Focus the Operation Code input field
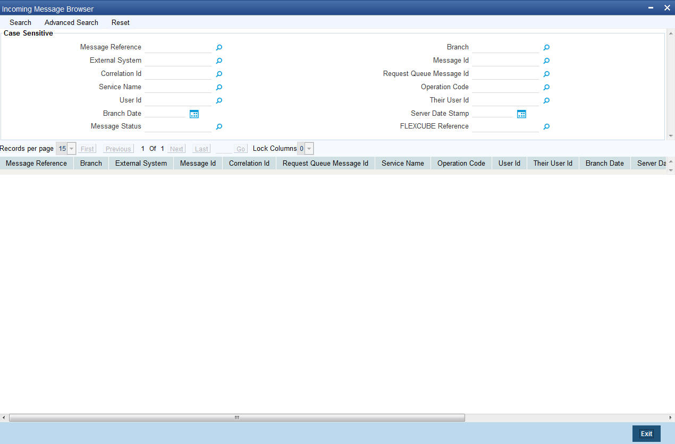 point(505,87)
